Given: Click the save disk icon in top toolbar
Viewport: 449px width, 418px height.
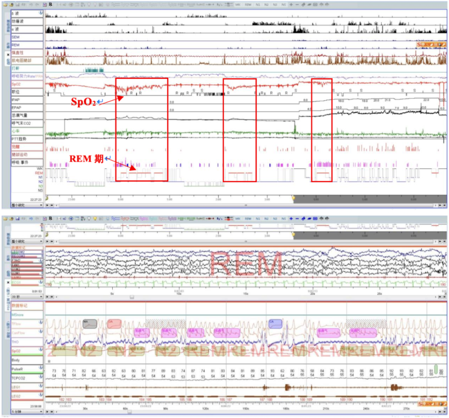Looking at the screenshot, I should (17, 4).
